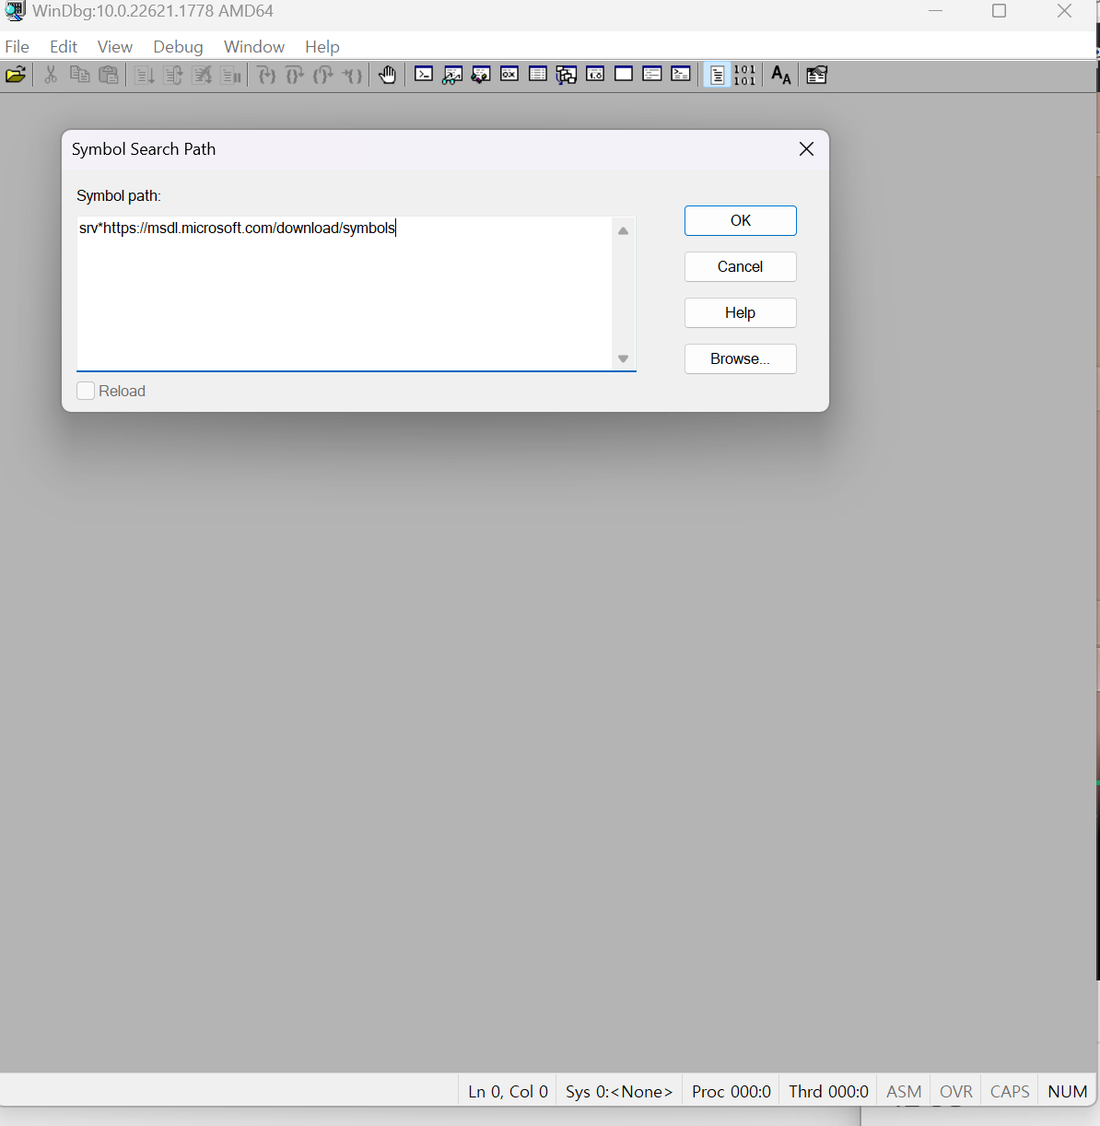Open the Disassembly window icon
Screen dimensions: 1100x1126
595,75
